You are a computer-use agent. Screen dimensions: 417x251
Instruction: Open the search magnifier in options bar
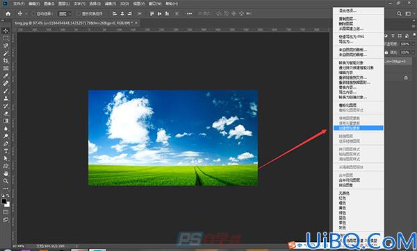tap(399, 14)
